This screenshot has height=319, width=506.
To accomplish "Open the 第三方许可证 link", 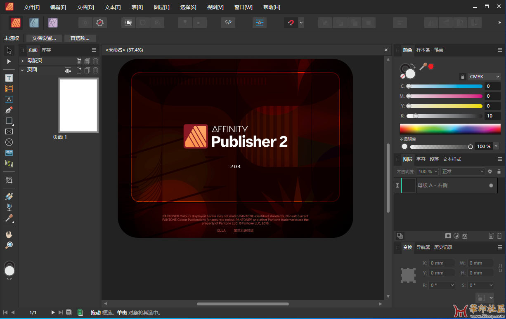I will [244, 230].
